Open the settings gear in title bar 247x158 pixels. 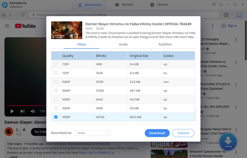coord(214,5)
